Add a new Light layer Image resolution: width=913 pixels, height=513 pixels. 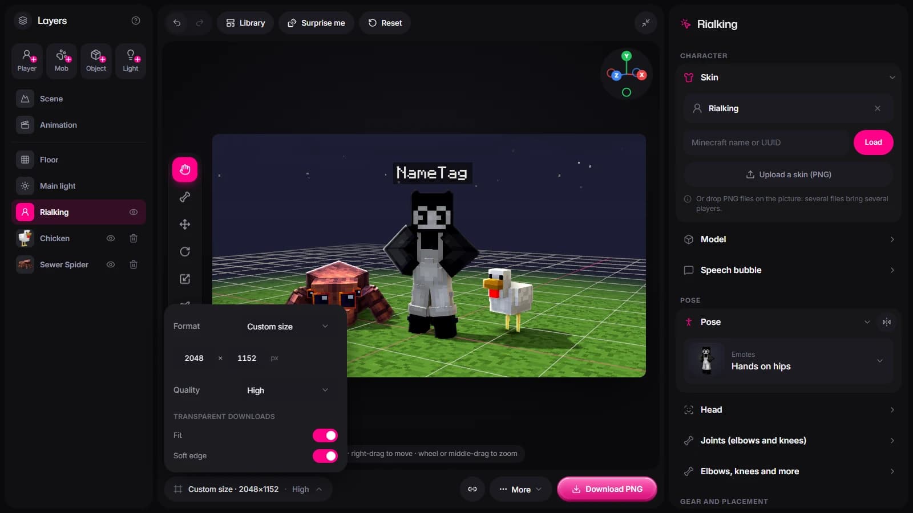[131, 60]
